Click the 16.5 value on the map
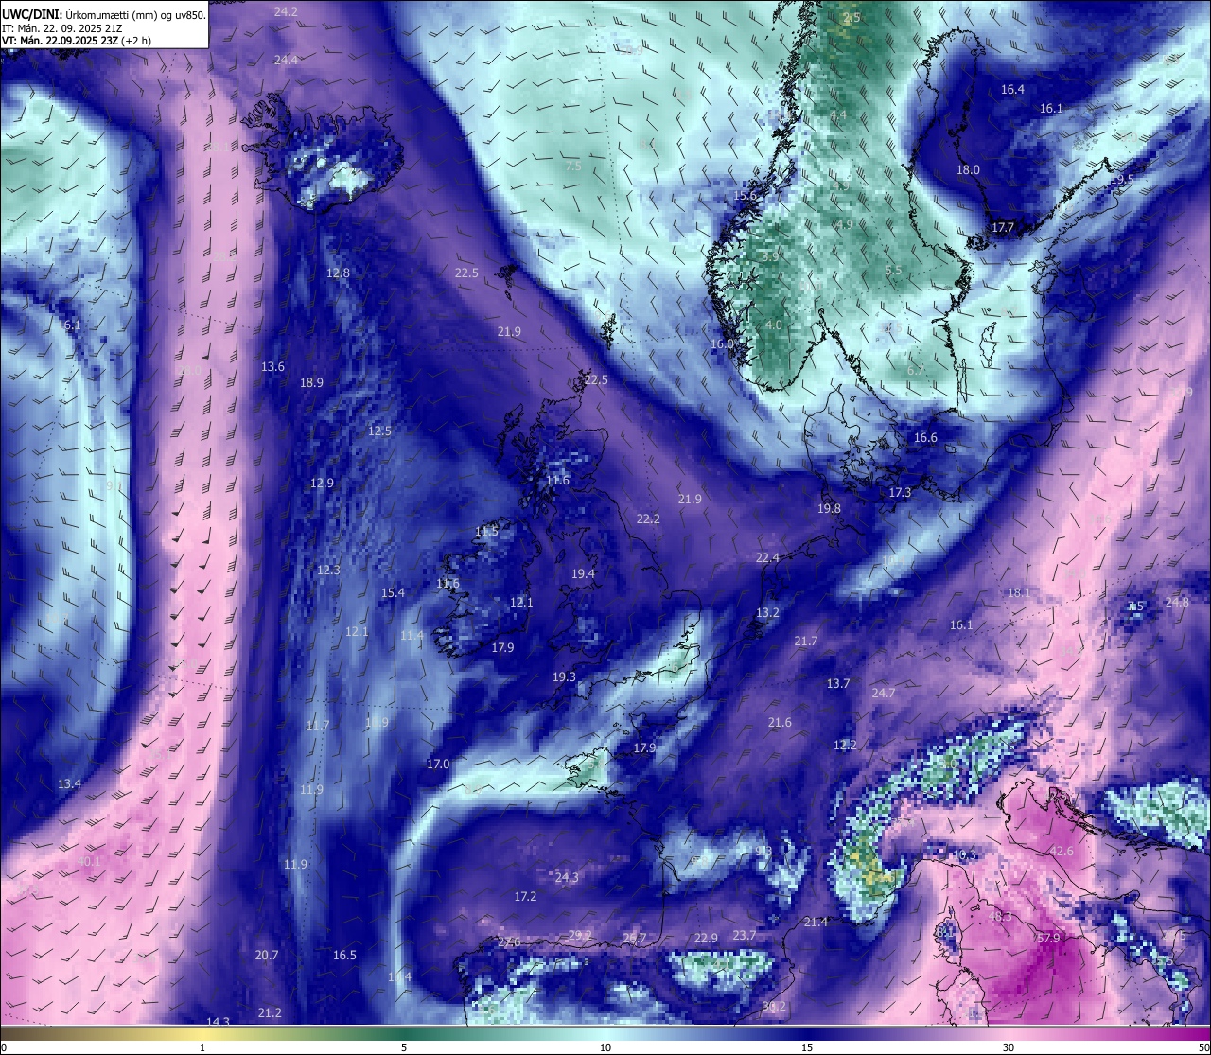1211x1055 pixels. 344,955
